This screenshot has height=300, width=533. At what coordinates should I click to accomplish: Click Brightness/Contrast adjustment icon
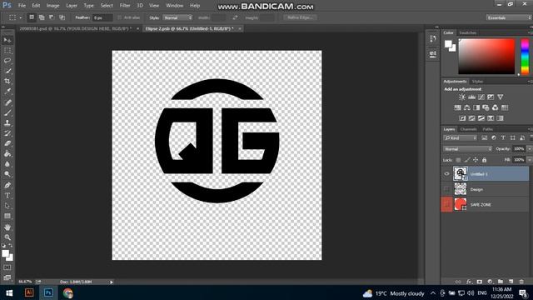click(x=461, y=97)
